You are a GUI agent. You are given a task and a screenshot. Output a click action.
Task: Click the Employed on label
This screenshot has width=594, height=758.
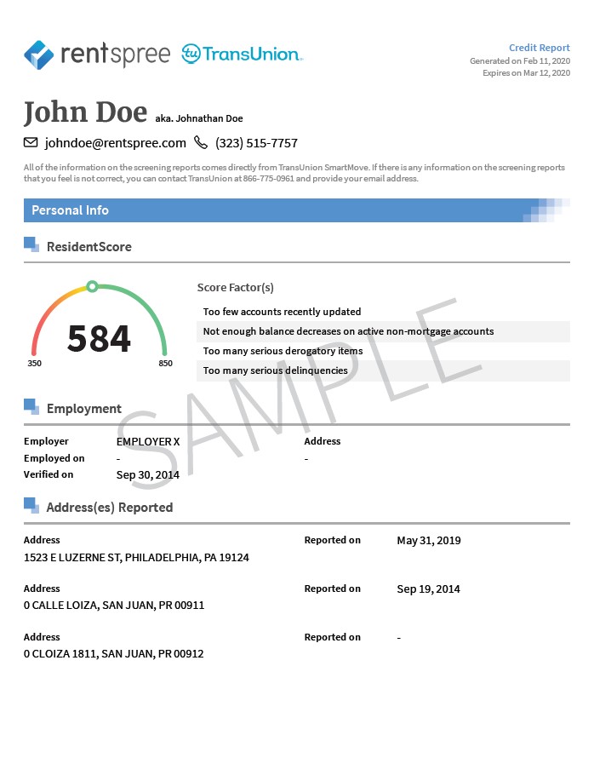(x=54, y=458)
